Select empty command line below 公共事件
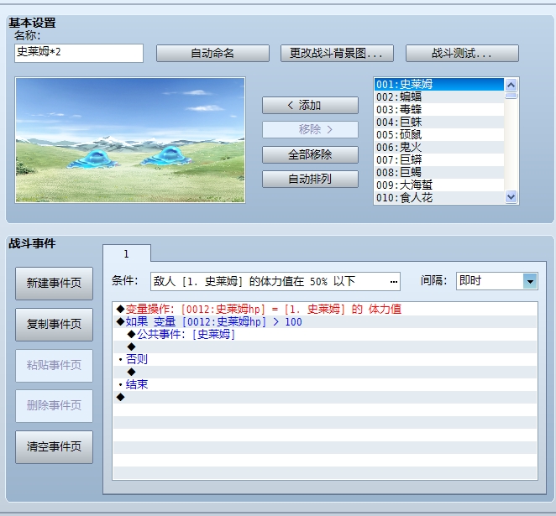Image resolution: width=556 pixels, height=516 pixels. 324,347
